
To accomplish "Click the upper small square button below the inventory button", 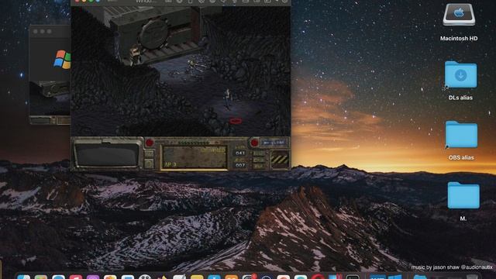I will 149,154.
